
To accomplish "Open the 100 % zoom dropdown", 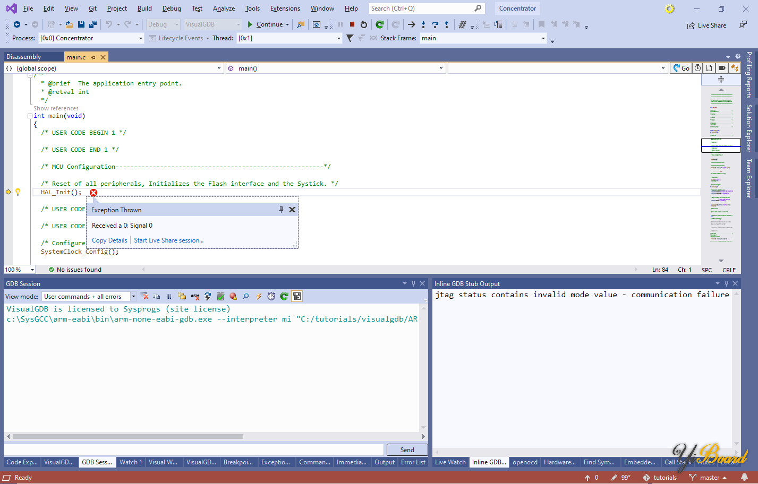I will pos(20,270).
